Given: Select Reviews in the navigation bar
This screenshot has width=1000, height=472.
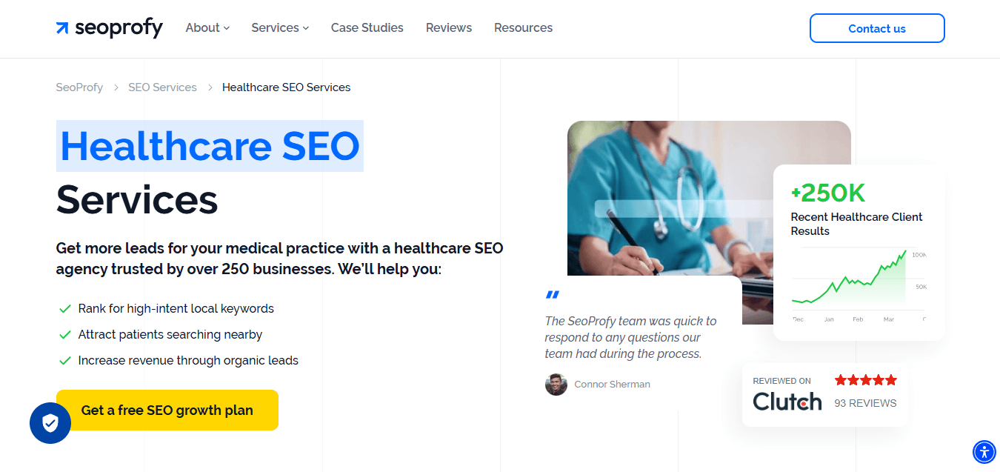Looking at the screenshot, I should point(448,27).
